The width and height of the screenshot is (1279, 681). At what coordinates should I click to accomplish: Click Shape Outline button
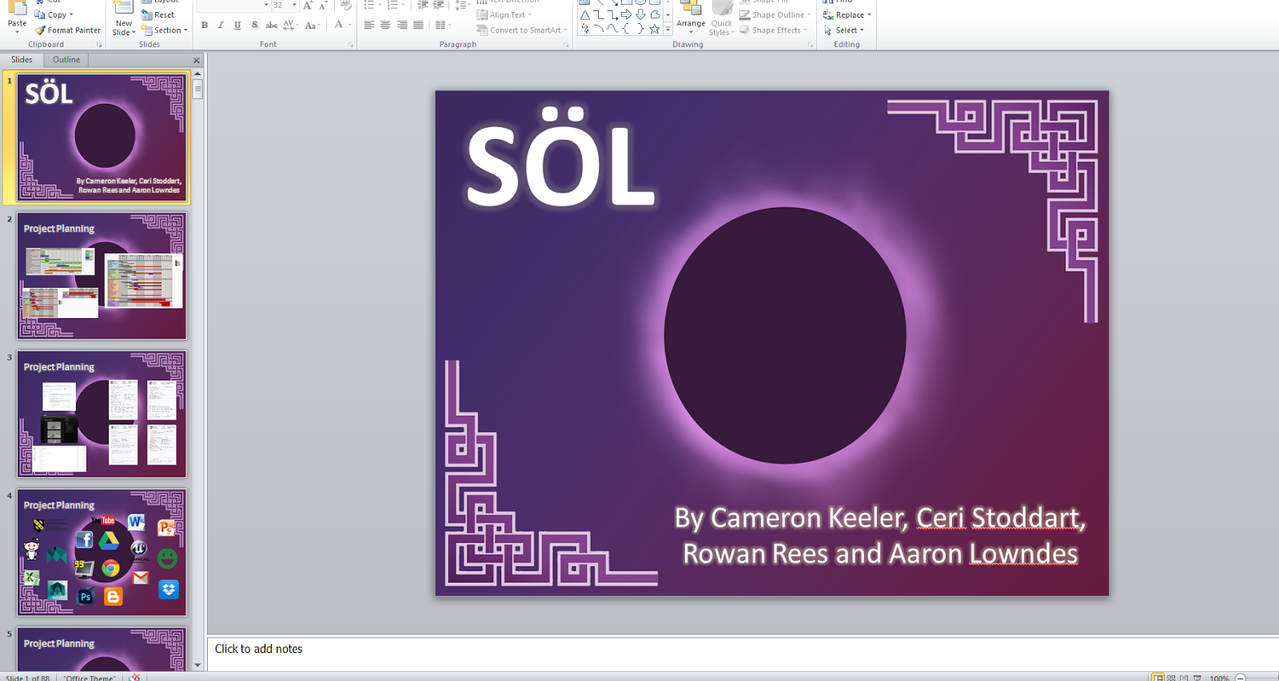point(774,15)
